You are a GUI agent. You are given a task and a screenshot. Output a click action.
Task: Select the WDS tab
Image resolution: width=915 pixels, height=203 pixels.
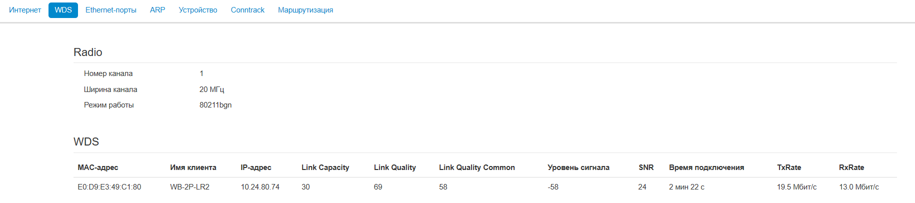[63, 10]
